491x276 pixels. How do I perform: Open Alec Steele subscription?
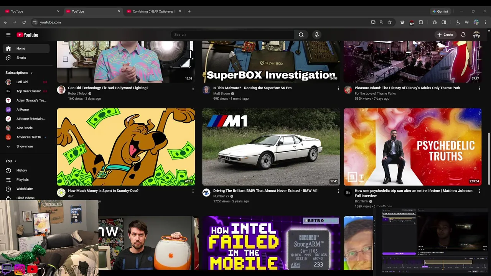[x=26, y=128]
